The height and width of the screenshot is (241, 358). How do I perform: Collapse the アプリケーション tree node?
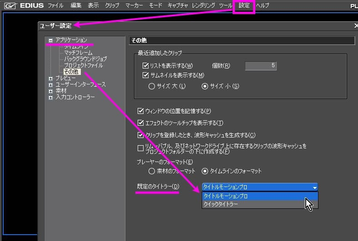tap(51, 40)
